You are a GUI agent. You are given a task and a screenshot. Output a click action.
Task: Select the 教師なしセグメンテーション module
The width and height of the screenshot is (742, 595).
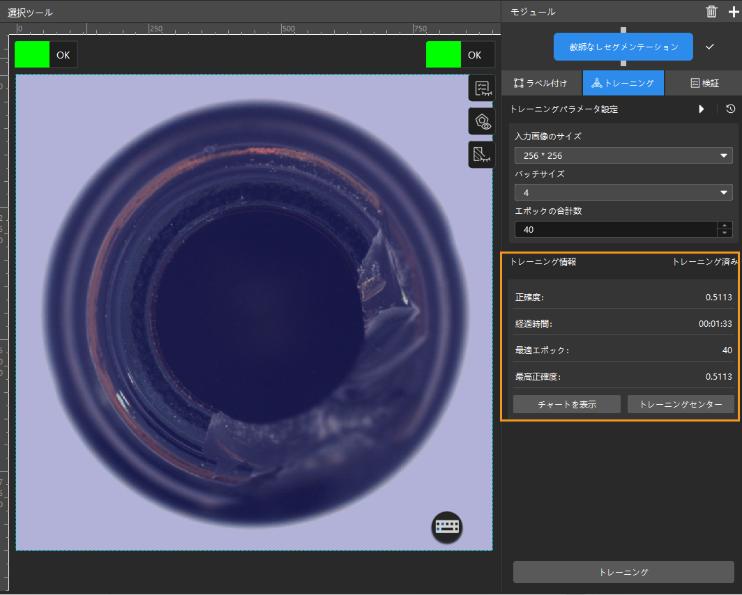point(623,47)
